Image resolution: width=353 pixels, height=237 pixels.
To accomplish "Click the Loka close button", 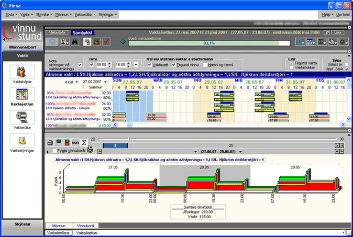I will pos(337,33).
